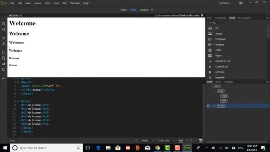Open the HTML document type dropdown in status bar
270x152 pixels.
click(x=148, y=141)
